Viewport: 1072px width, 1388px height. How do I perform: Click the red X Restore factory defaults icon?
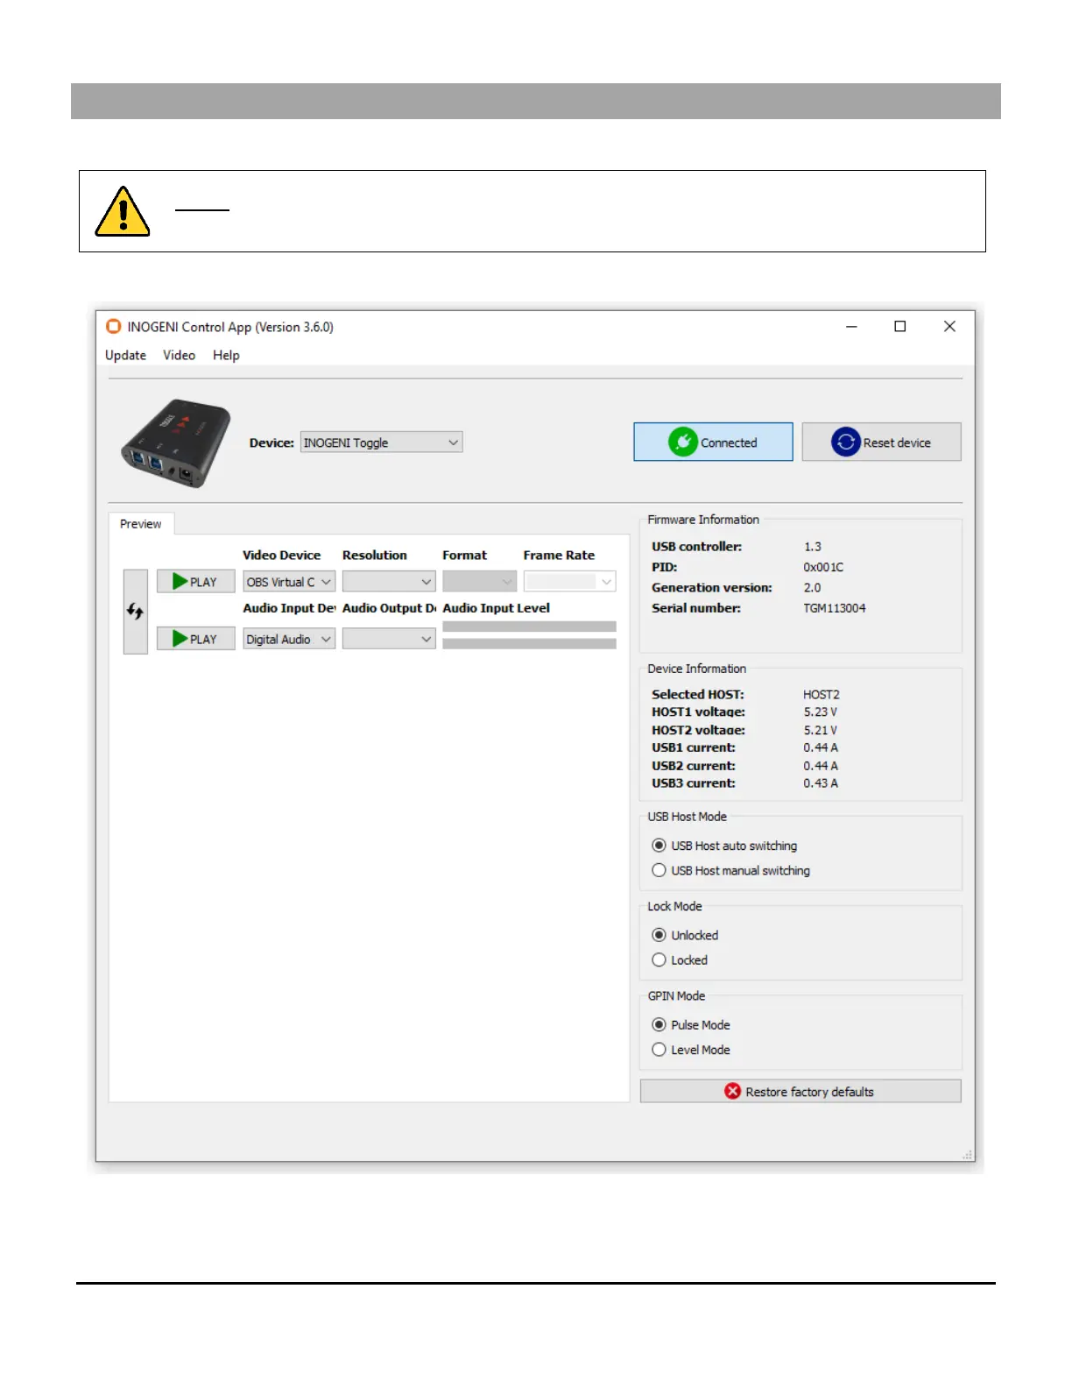click(732, 1091)
